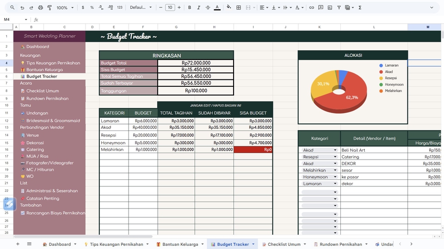
Task: Toggle bold formatting
Action: click(x=190, y=7)
